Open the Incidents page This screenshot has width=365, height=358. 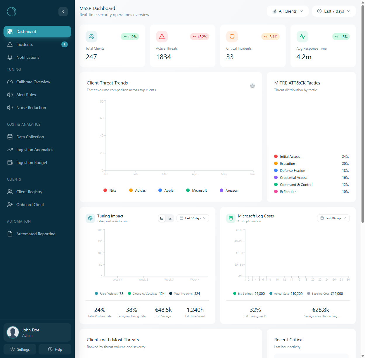[37, 44]
